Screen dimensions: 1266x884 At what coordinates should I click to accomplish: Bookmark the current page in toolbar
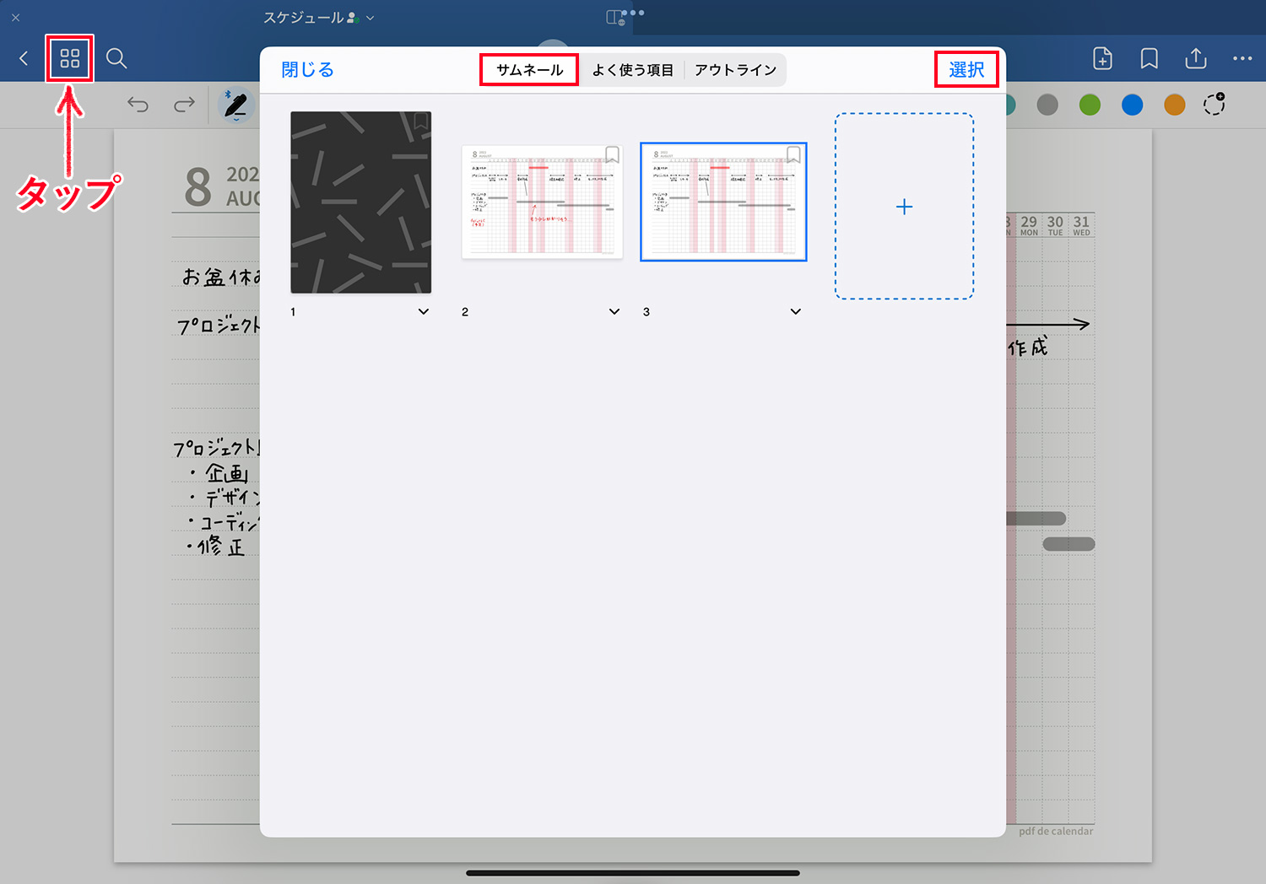click(x=1149, y=58)
